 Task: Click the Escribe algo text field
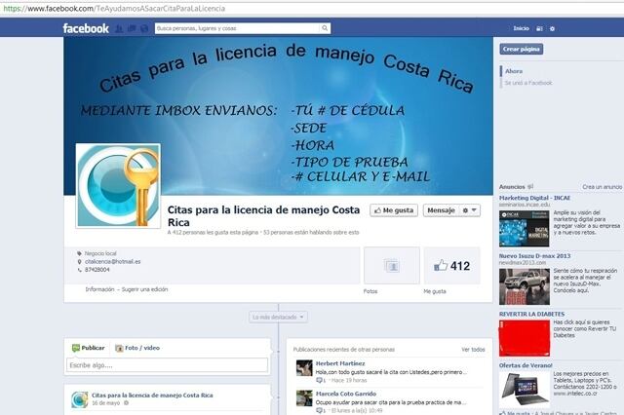[167, 365]
